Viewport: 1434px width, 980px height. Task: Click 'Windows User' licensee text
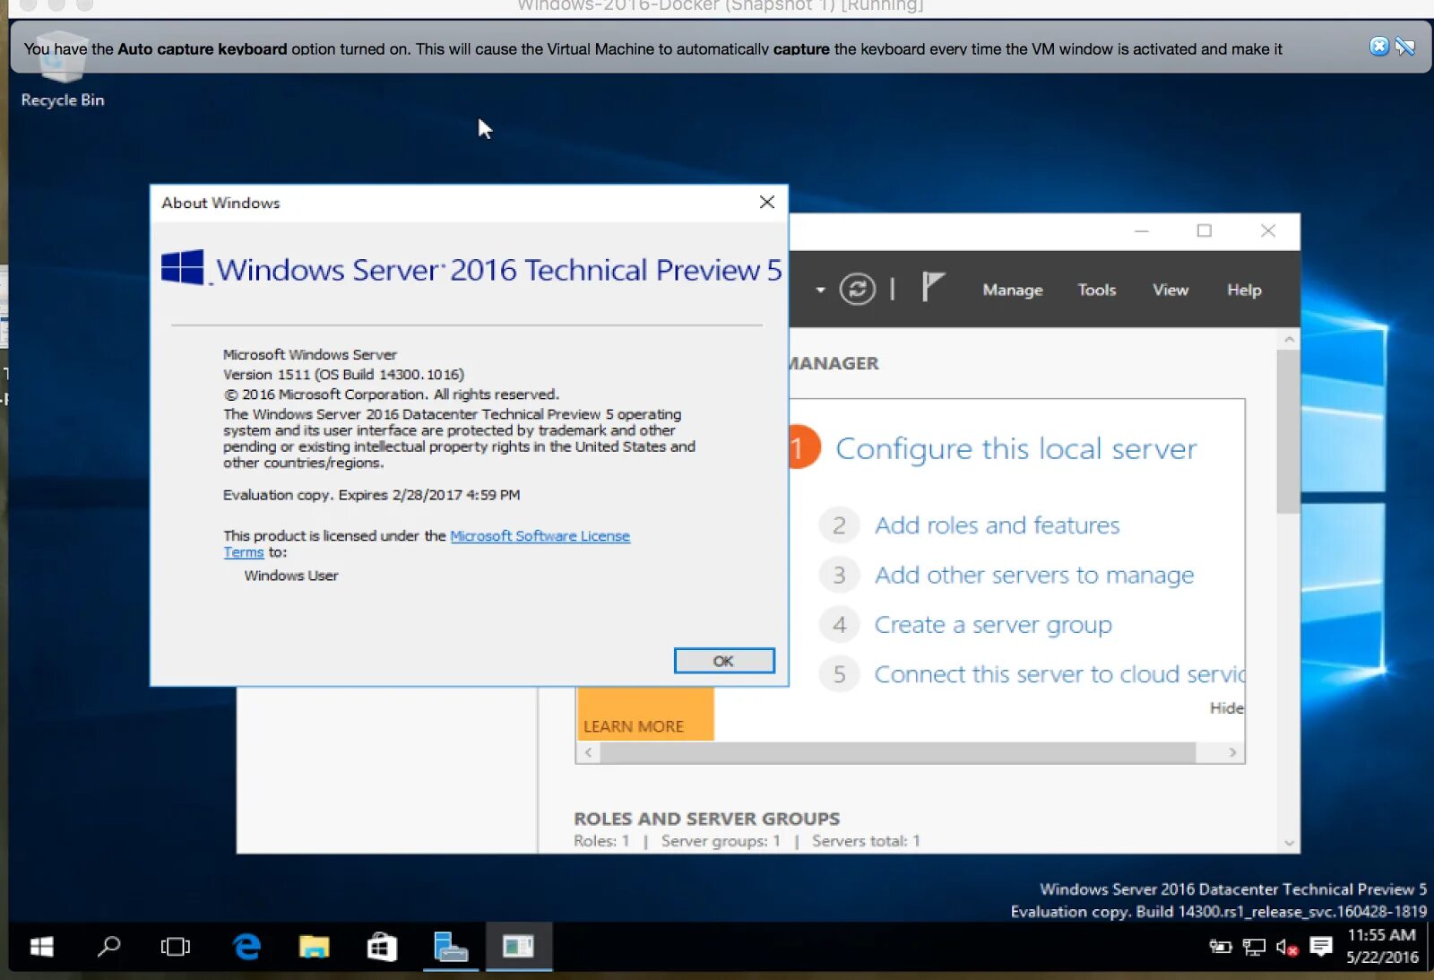pos(291,576)
